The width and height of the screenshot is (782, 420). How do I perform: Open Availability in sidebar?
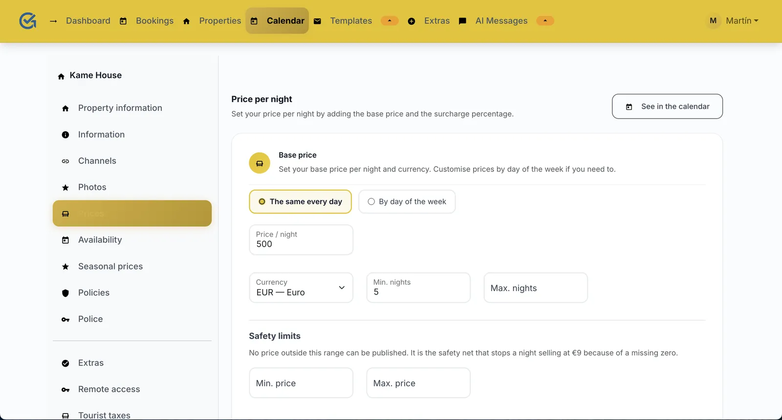click(132, 240)
